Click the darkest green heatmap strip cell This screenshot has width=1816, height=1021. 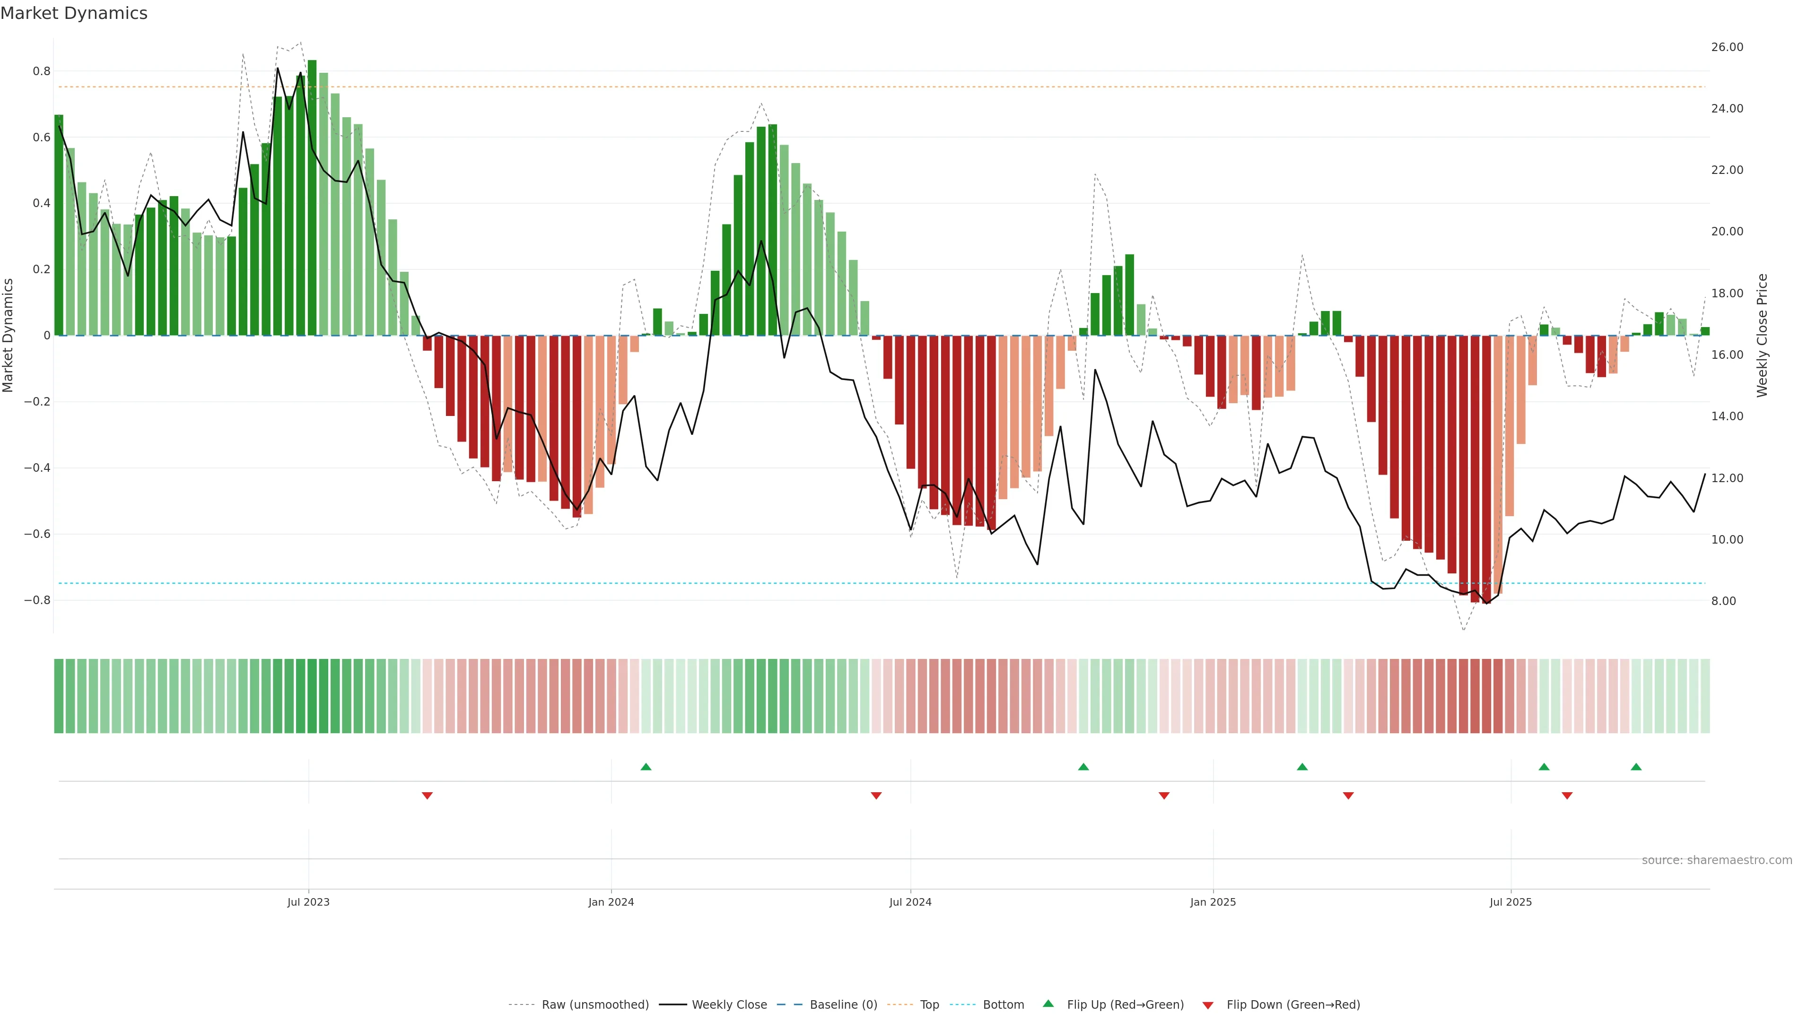point(312,695)
